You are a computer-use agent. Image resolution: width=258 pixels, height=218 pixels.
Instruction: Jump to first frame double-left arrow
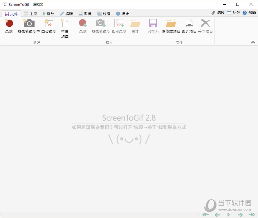[205, 215]
